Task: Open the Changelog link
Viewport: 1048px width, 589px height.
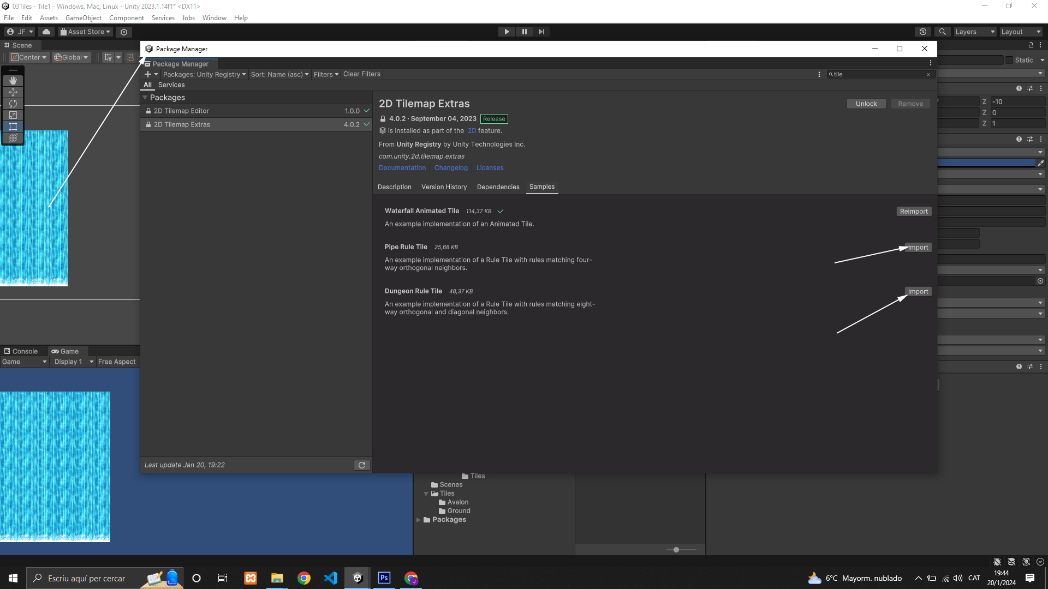Action: pos(451,168)
